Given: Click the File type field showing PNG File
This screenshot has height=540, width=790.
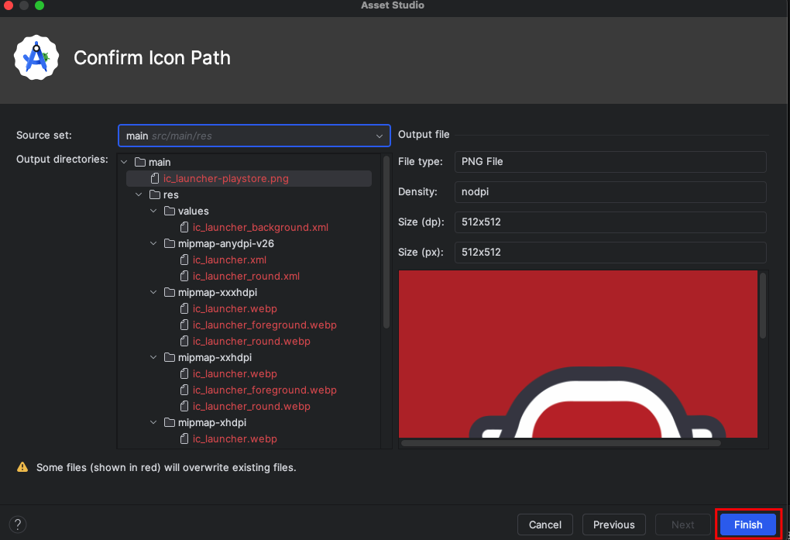Looking at the screenshot, I should [610, 162].
